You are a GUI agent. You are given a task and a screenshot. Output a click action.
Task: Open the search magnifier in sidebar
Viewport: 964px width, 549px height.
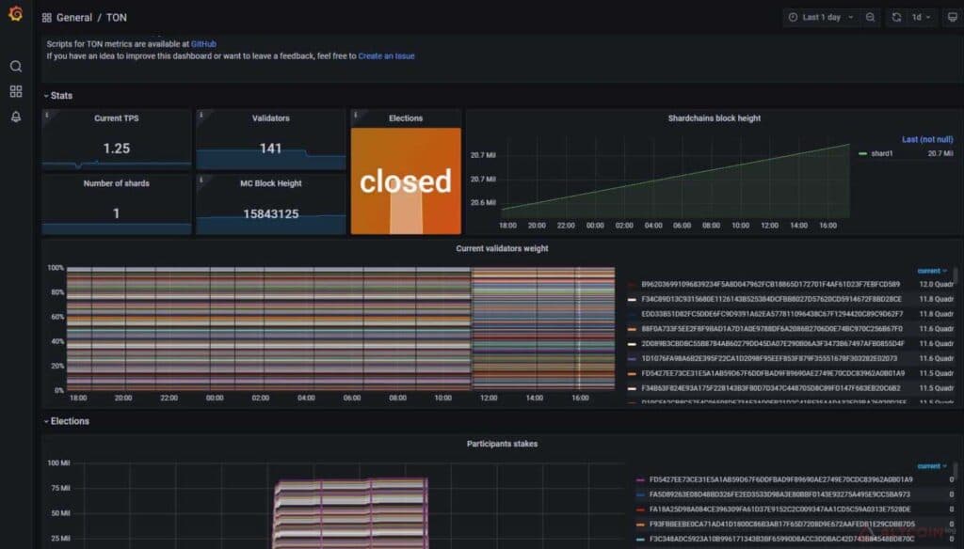[x=16, y=67]
